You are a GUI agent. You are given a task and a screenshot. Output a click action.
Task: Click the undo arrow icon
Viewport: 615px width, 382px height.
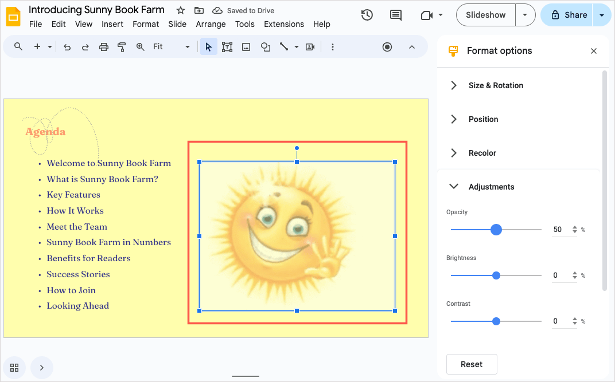[67, 47]
